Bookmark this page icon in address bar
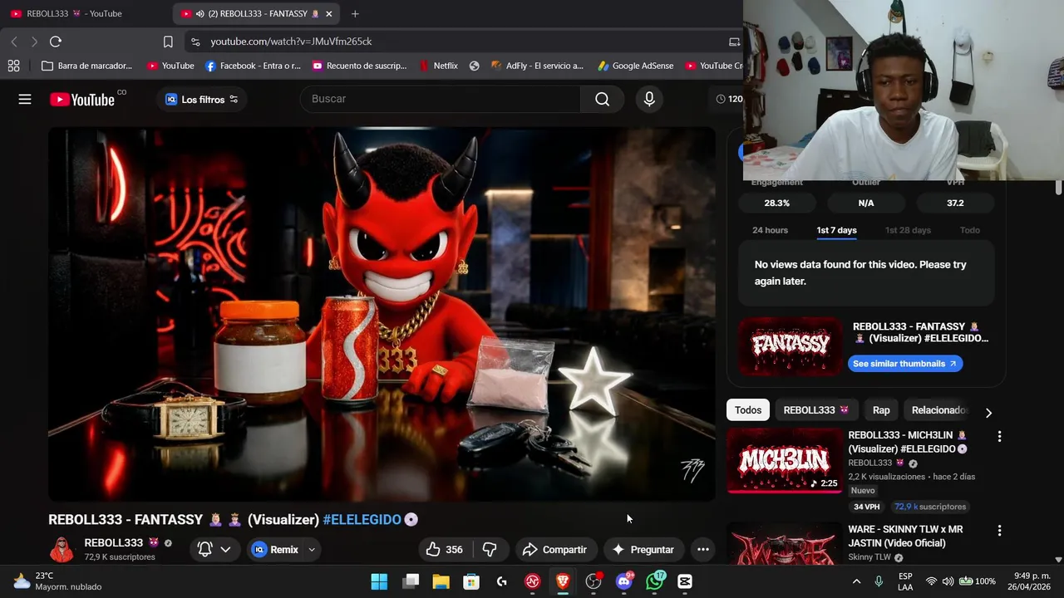This screenshot has height=598, width=1064. (x=168, y=42)
